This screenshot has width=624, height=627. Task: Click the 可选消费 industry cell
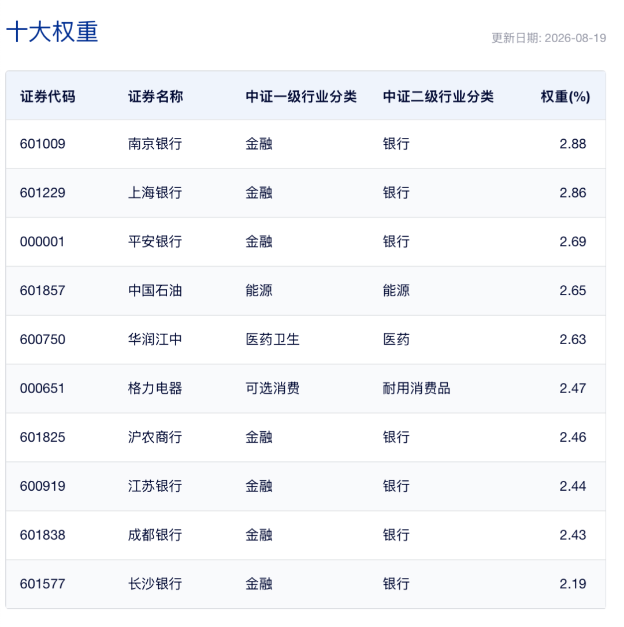click(273, 389)
